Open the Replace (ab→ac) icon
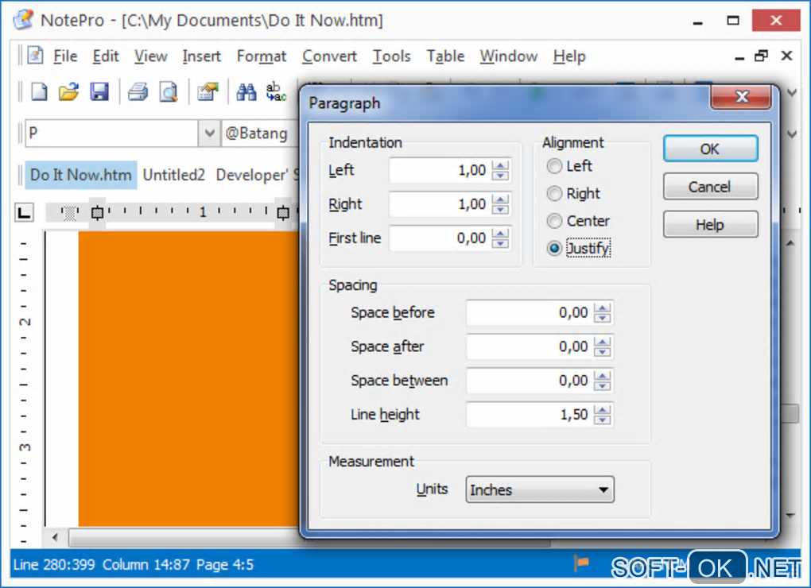 pyautogui.click(x=276, y=92)
